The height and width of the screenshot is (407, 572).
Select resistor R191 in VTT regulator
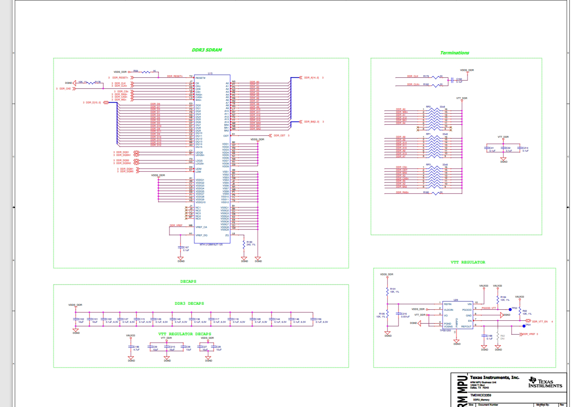point(387,291)
